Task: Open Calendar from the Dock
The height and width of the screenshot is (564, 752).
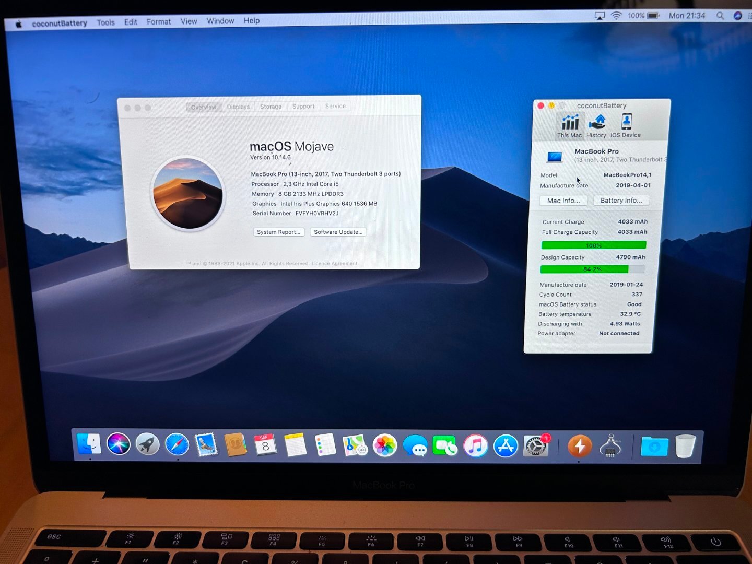Action: pos(265,445)
